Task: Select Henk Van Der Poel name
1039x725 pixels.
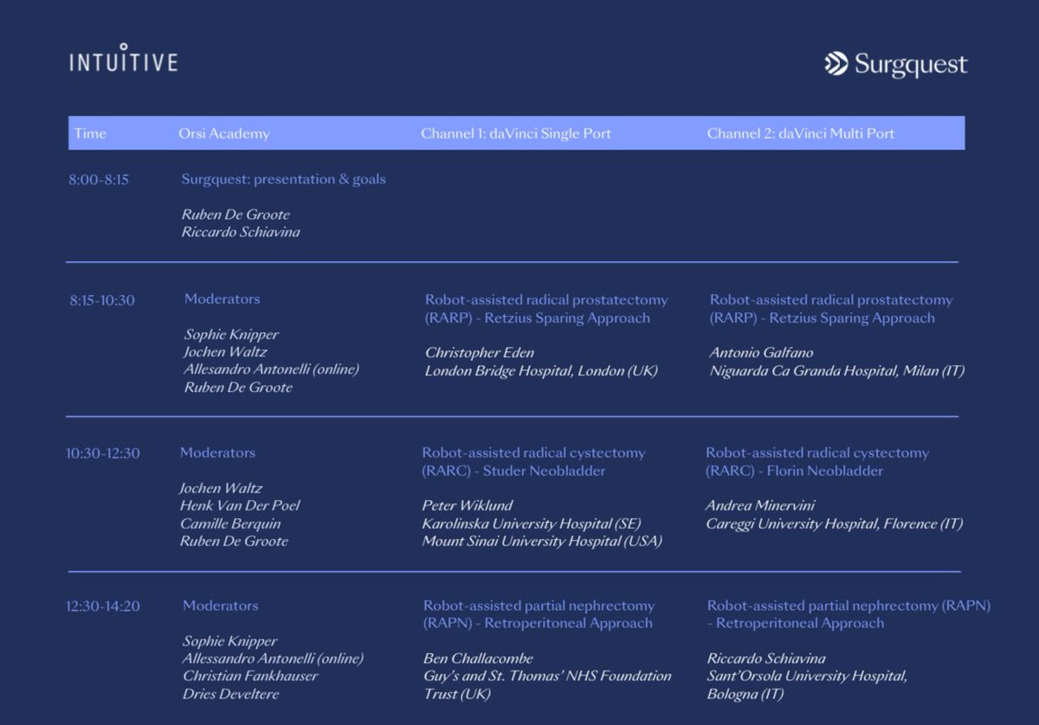Action: point(240,505)
